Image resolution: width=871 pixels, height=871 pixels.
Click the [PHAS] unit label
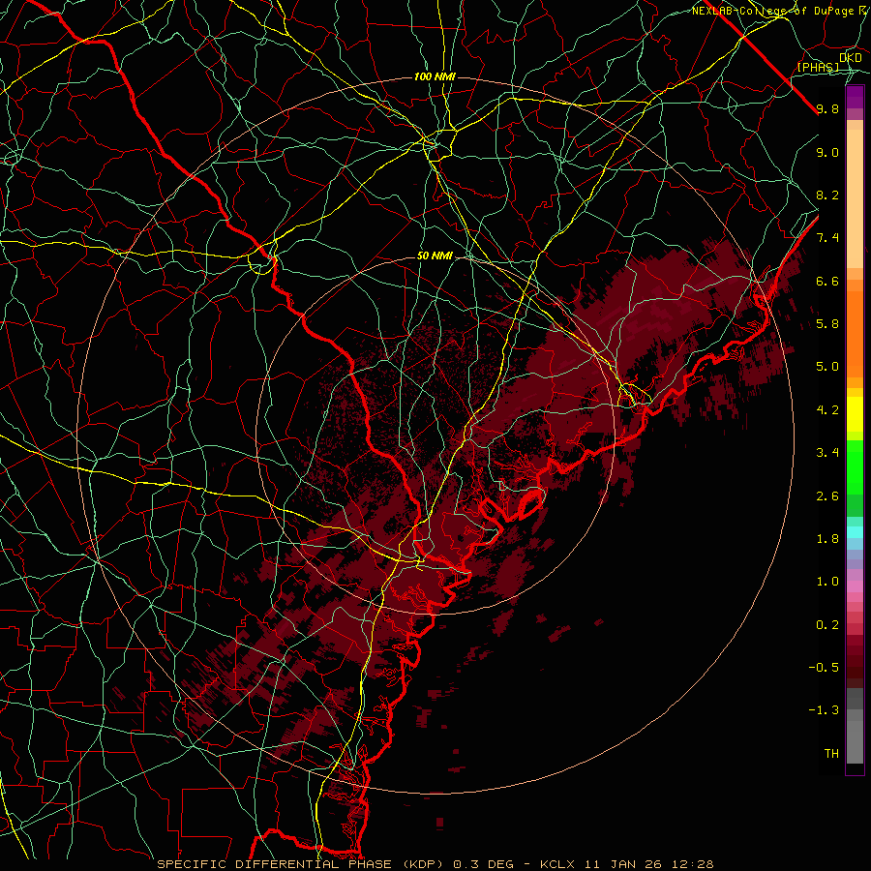click(x=818, y=68)
